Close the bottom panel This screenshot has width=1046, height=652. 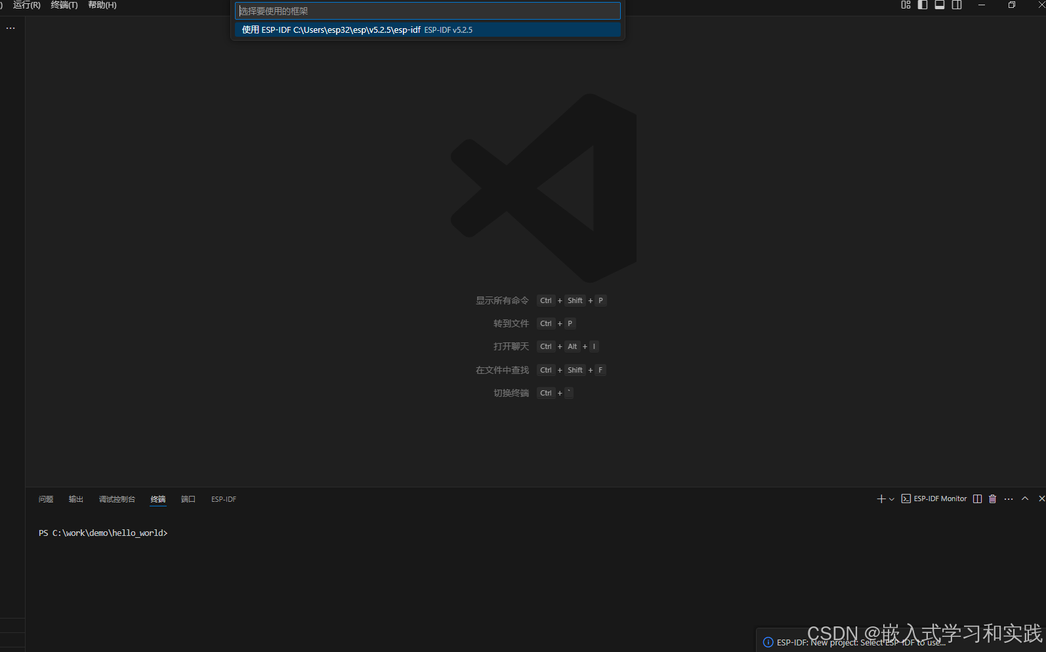(x=1041, y=499)
